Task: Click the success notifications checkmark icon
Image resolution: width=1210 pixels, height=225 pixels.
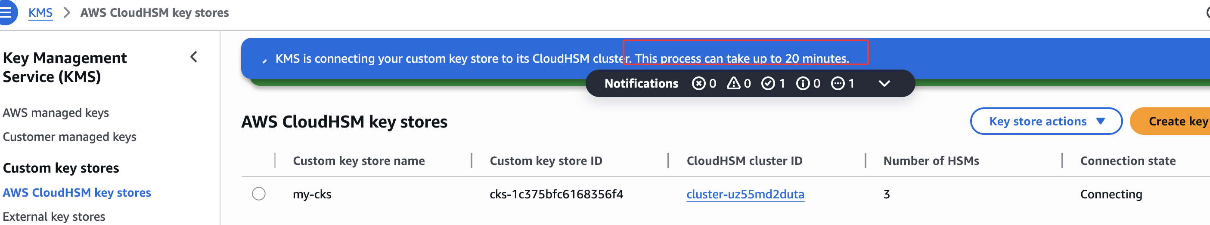Action: coord(768,83)
